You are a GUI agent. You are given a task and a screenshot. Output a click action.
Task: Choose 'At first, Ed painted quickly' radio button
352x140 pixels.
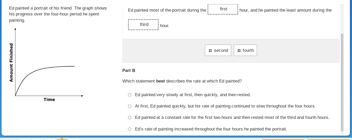(x=130, y=106)
